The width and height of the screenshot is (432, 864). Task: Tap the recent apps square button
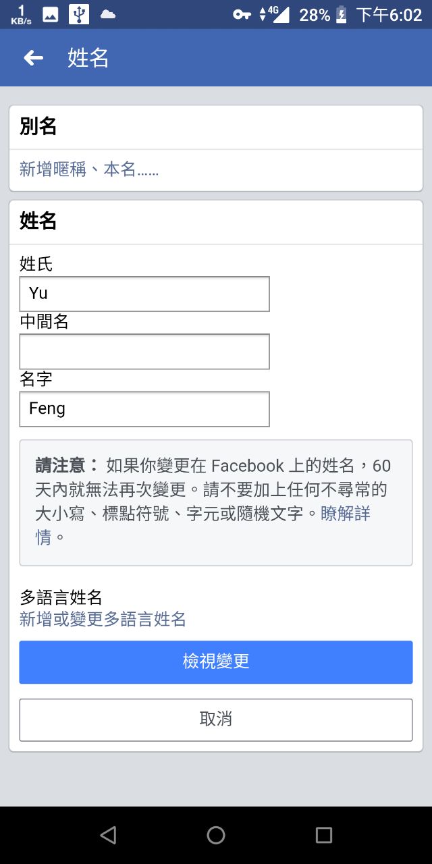click(324, 835)
